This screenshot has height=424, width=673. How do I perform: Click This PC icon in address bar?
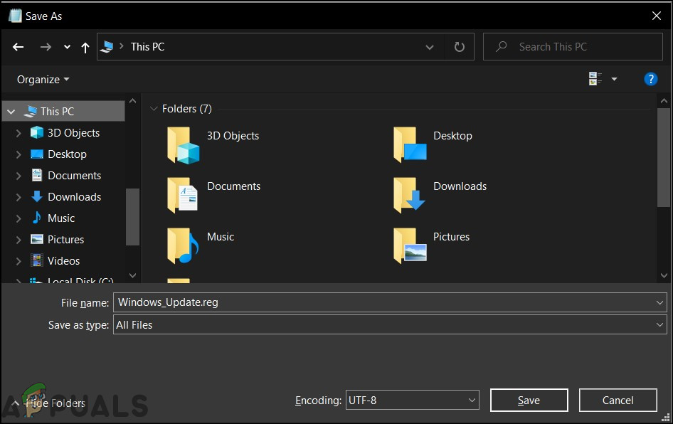coord(107,46)
